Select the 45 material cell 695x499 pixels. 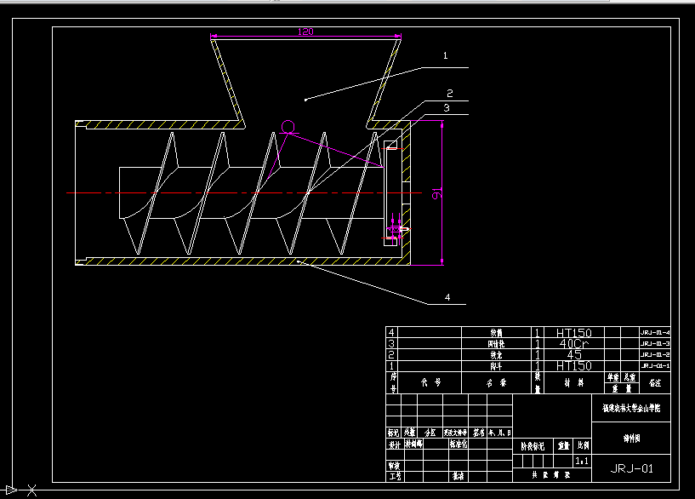click(x=574, y=355)
